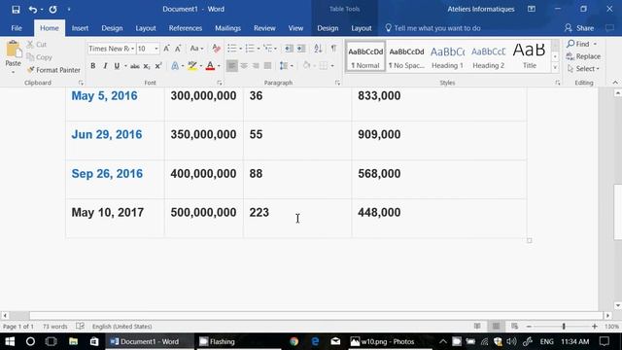
Task: Open Chrome in taskbar
Action: (x=294, y=341)
